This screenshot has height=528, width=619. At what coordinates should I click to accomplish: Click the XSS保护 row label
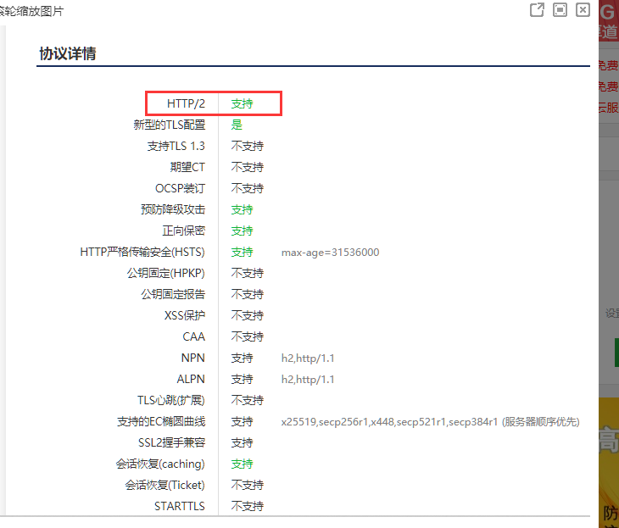tap(184, 315)
